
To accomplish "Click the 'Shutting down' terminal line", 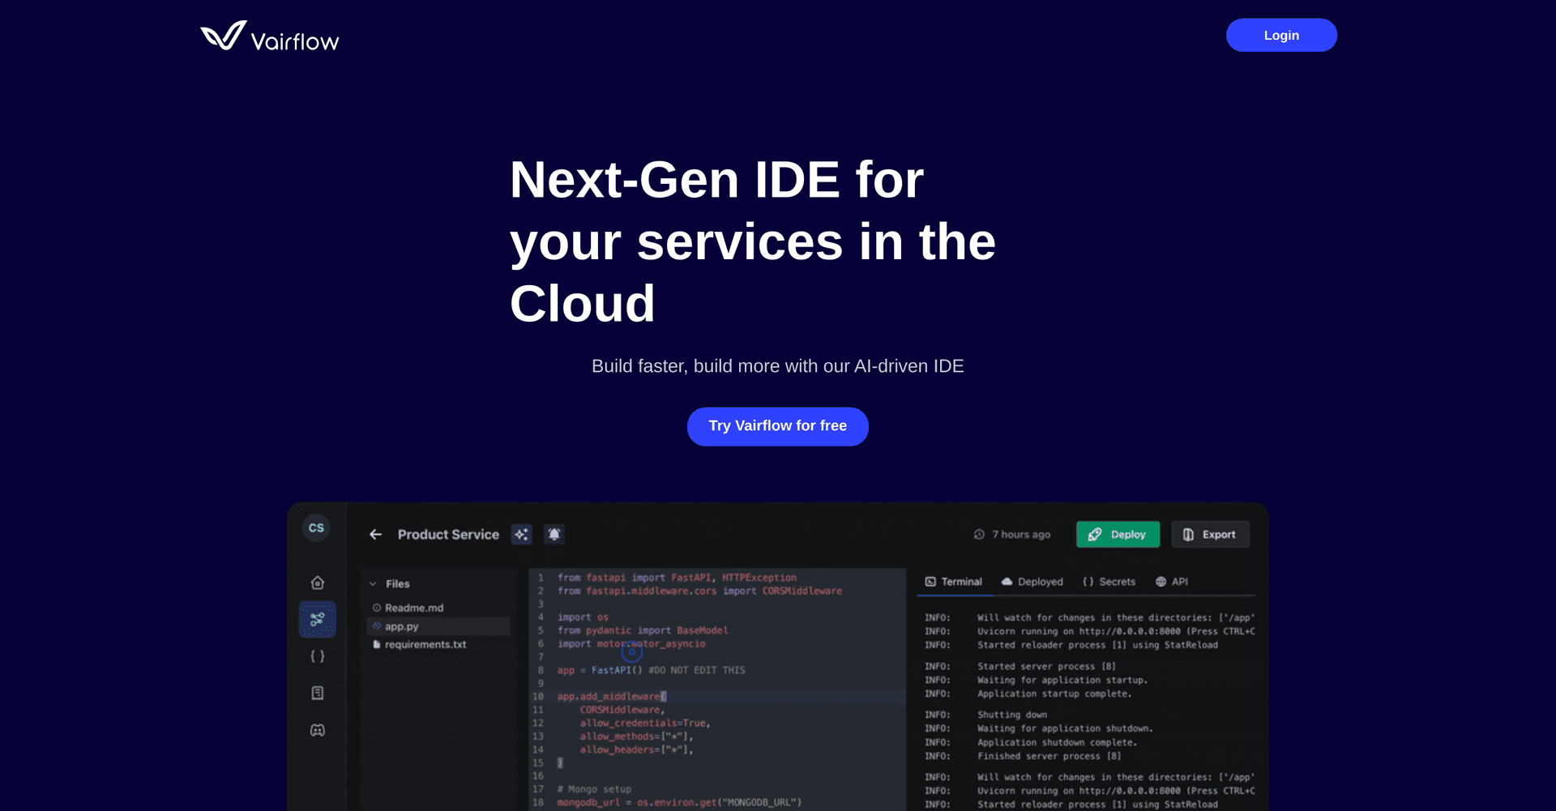I will (1012, 715).
